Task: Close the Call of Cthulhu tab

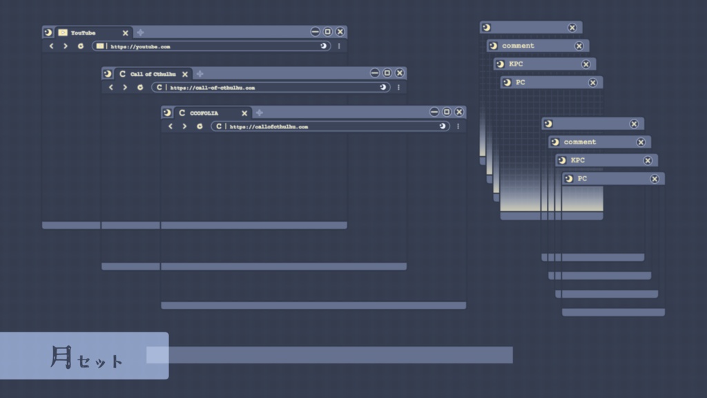Action: tap(185, 74)
